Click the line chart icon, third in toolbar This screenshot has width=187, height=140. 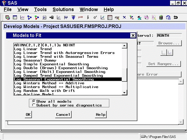point(22,17)
